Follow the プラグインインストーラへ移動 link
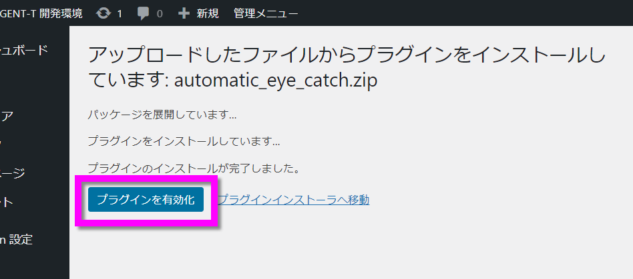This screenshot has width=633, height=279. pos(293,200)
